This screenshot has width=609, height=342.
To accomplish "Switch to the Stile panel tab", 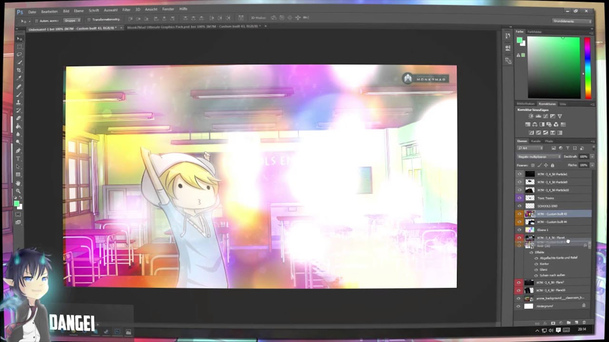I will pos(563,104).
